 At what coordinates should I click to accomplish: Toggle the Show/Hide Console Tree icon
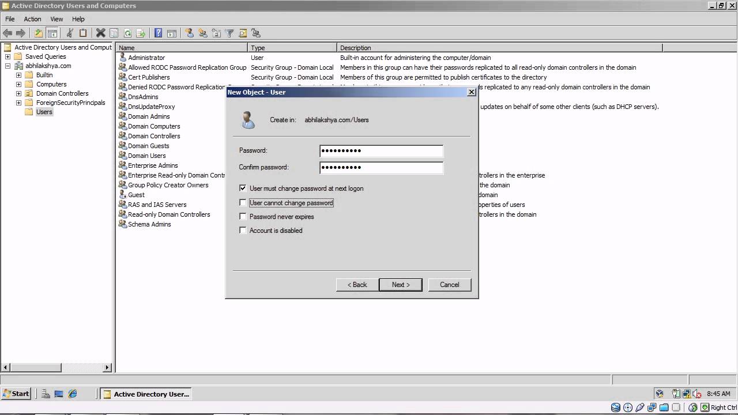[52, 33]
